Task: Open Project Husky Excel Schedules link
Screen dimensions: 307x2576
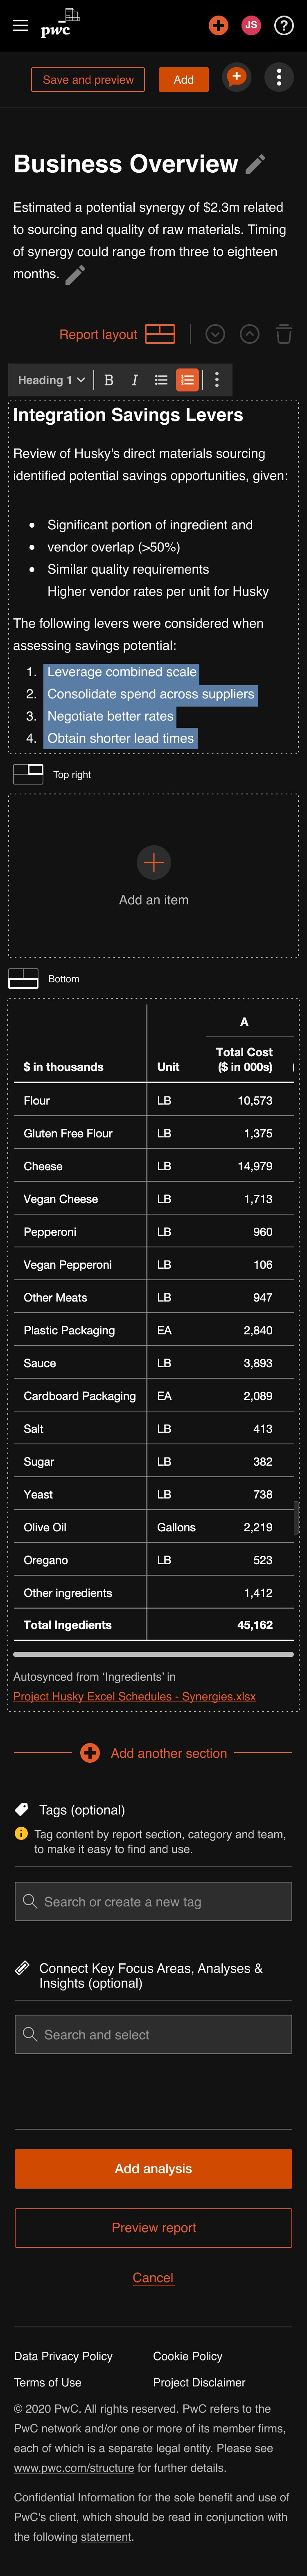Action: [135, 1696]
